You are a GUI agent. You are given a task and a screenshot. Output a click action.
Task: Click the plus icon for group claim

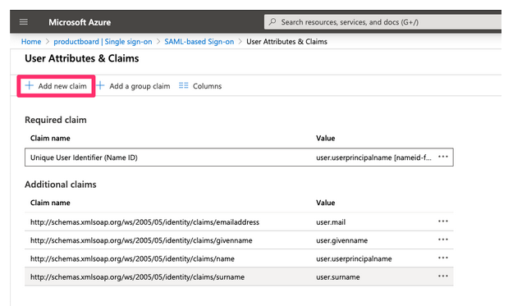pyautogui.click(x=100, y=86)
